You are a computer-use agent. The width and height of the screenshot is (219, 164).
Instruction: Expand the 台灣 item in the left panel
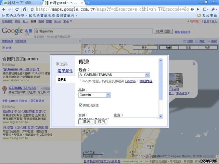[4, 48]
